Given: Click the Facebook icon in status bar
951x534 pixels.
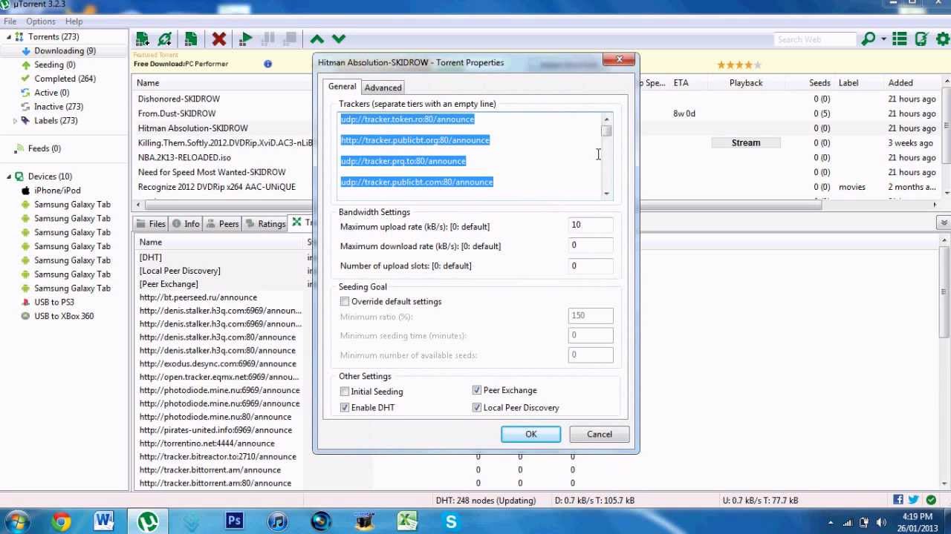Looking at the screenshot, I should [x=898, y=500].
